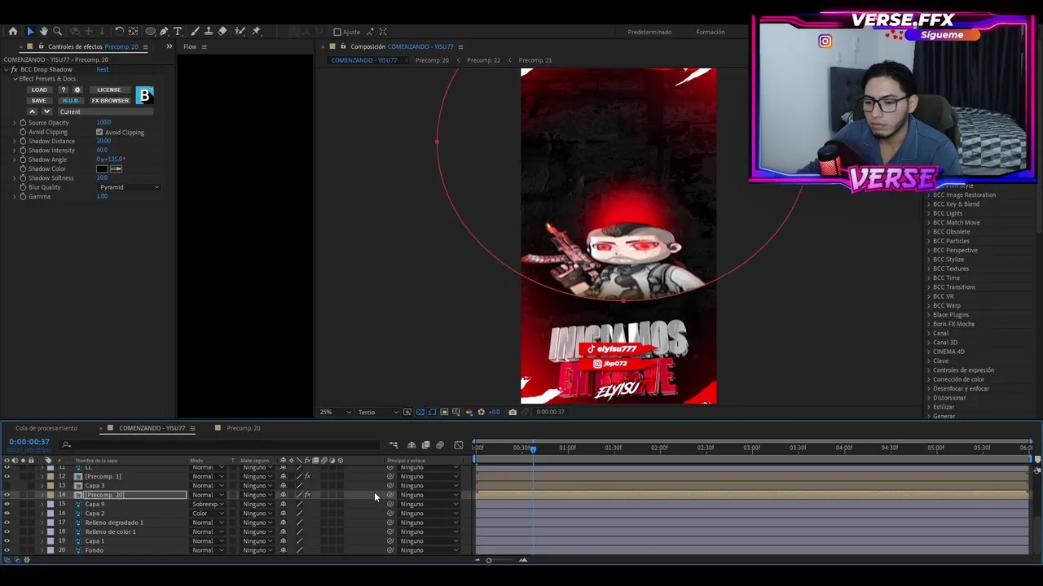
Task: Click the current time indicator playhead
Action: [534, 448]
